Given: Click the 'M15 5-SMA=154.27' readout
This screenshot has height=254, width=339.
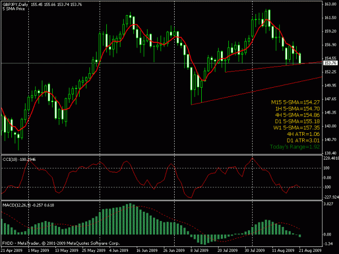Looking at the screenshot, I should pos(295,102).
